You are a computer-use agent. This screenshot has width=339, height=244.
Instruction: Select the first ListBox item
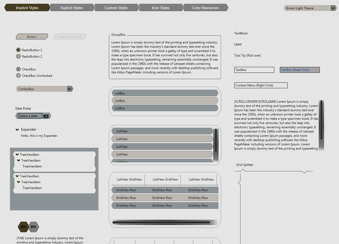tap(165, 93)
